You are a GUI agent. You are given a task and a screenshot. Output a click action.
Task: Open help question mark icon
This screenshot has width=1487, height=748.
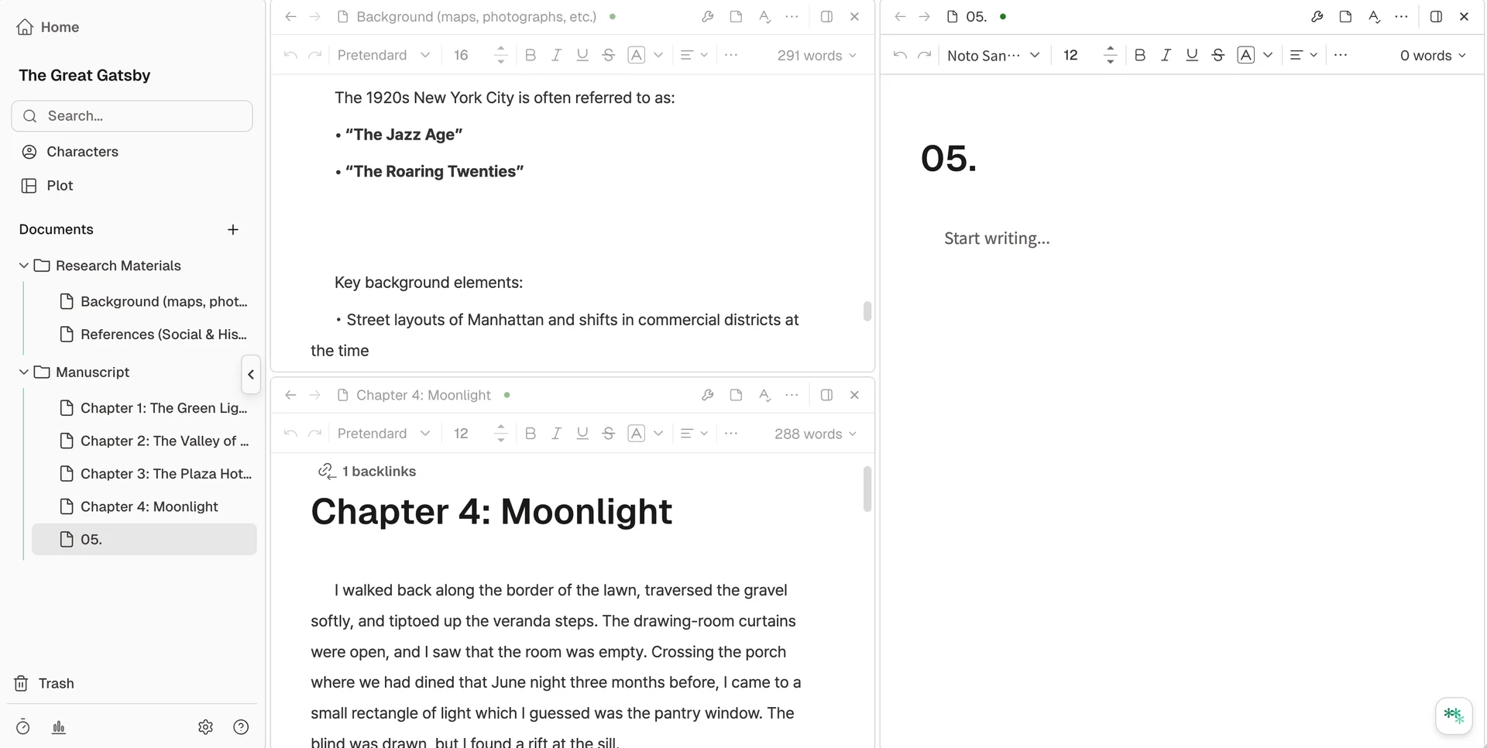pyautogui.click(x=241, y=727)
